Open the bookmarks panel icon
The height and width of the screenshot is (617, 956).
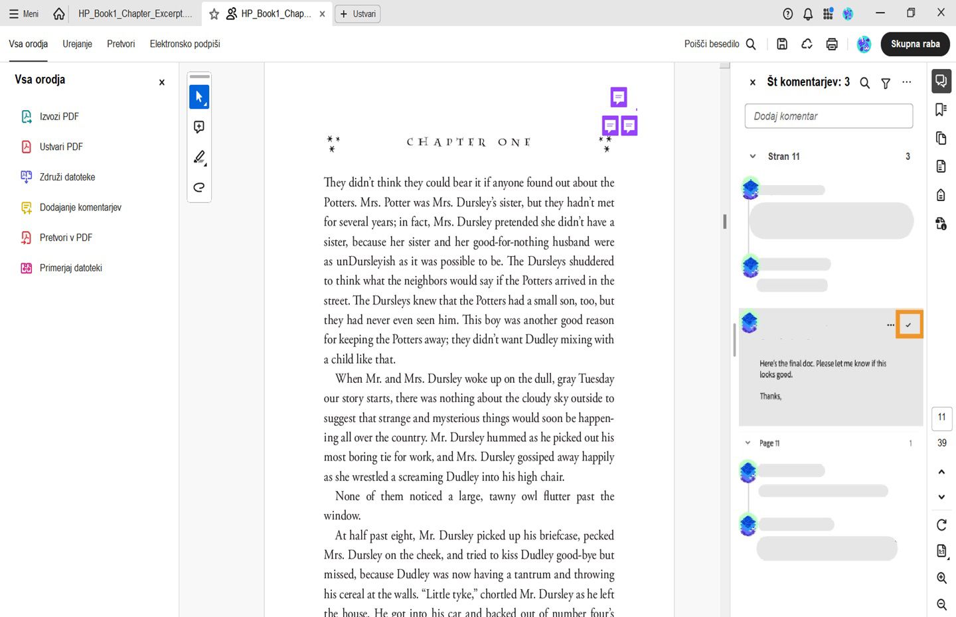(941, 109)
